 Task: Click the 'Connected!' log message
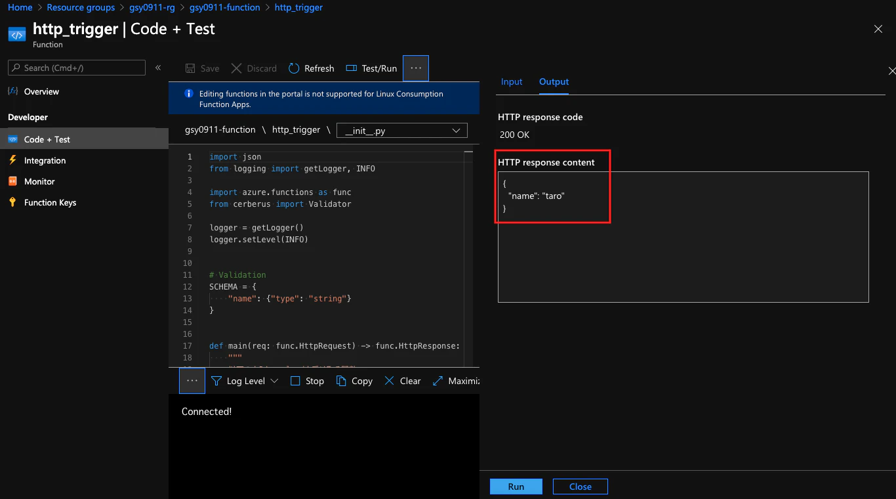[x=207, y=412]
